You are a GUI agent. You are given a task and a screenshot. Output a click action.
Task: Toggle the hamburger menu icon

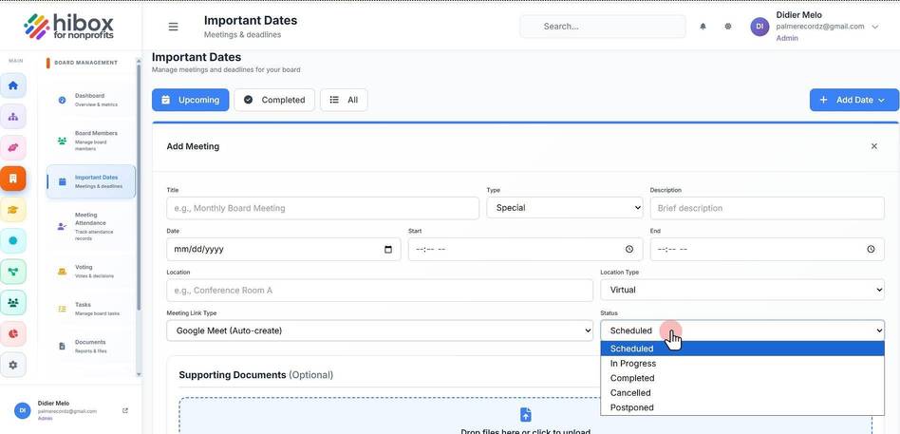(x=174, y=27)
